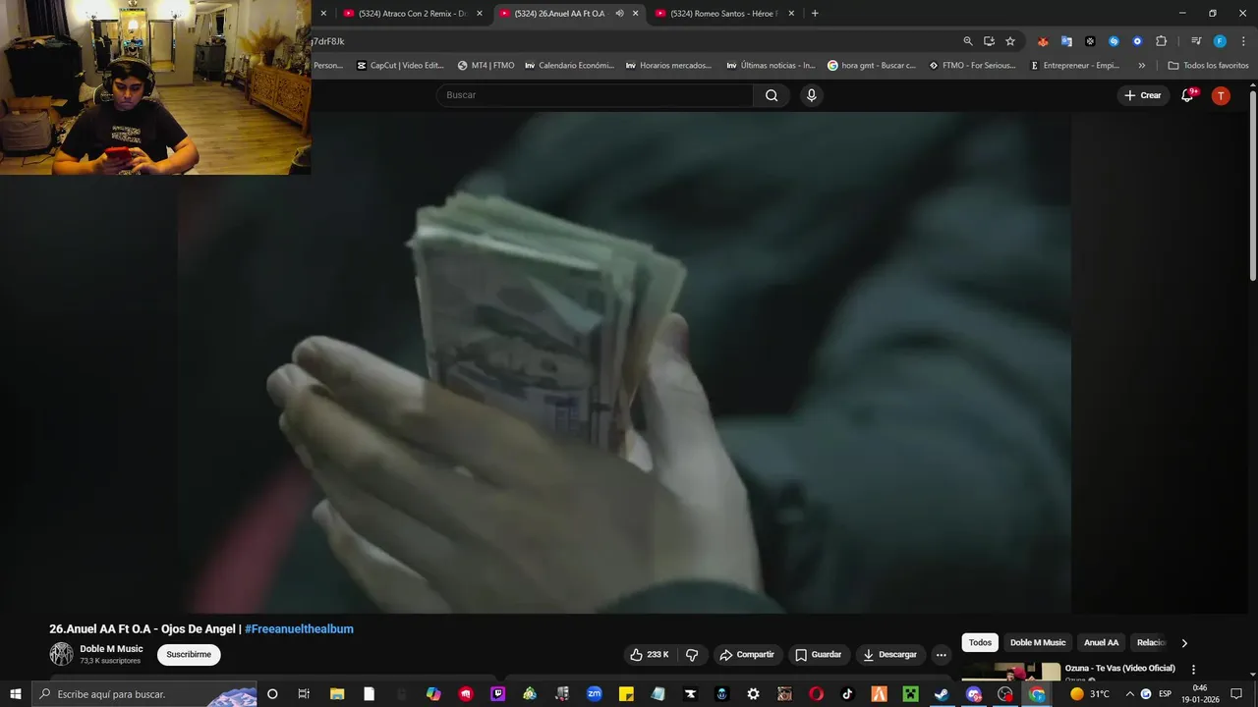Viewport: 1258px width, 707px height.
Task: Open Windows notification center
Action: coord(1236,694)
